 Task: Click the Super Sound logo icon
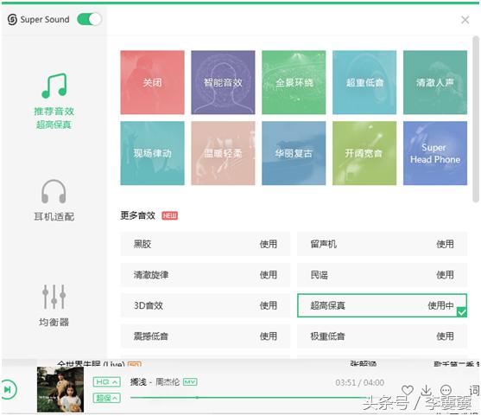tap(12, 20)
